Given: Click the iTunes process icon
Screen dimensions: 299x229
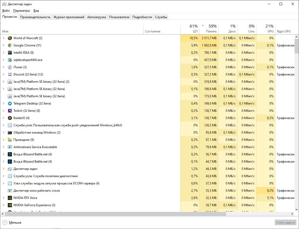Looking at the screenshot, I should 10,67.
